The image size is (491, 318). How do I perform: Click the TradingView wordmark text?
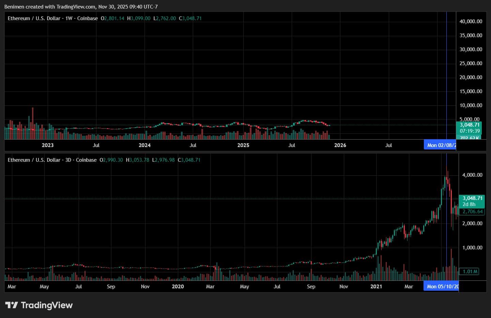pyautogui.click(x=47, y=305)
